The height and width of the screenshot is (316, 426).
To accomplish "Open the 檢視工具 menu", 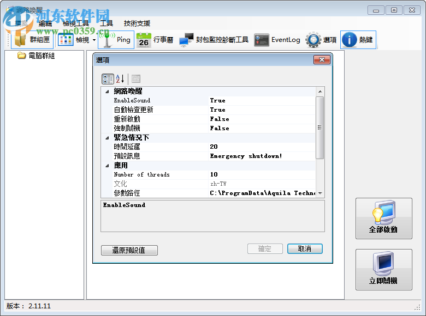I will 76,23.
